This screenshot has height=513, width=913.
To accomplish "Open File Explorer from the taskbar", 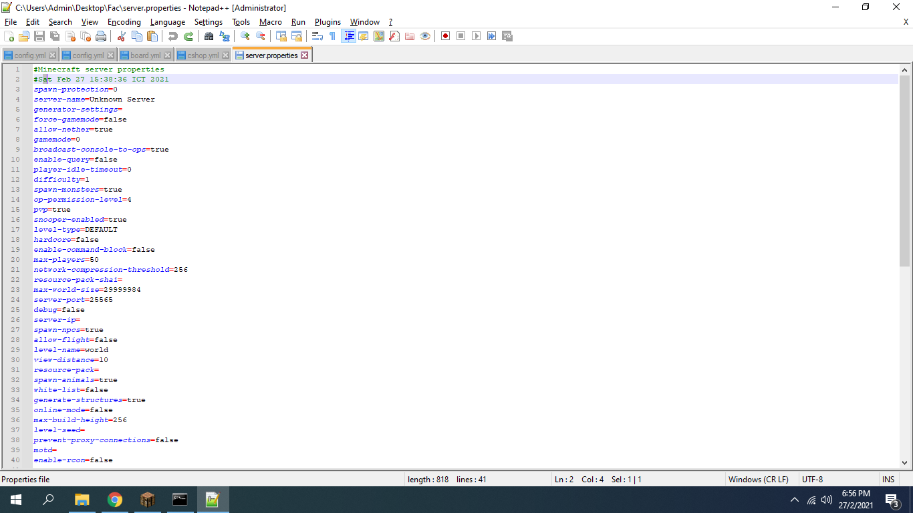I will pyautogui.click(x=82, y=500).
